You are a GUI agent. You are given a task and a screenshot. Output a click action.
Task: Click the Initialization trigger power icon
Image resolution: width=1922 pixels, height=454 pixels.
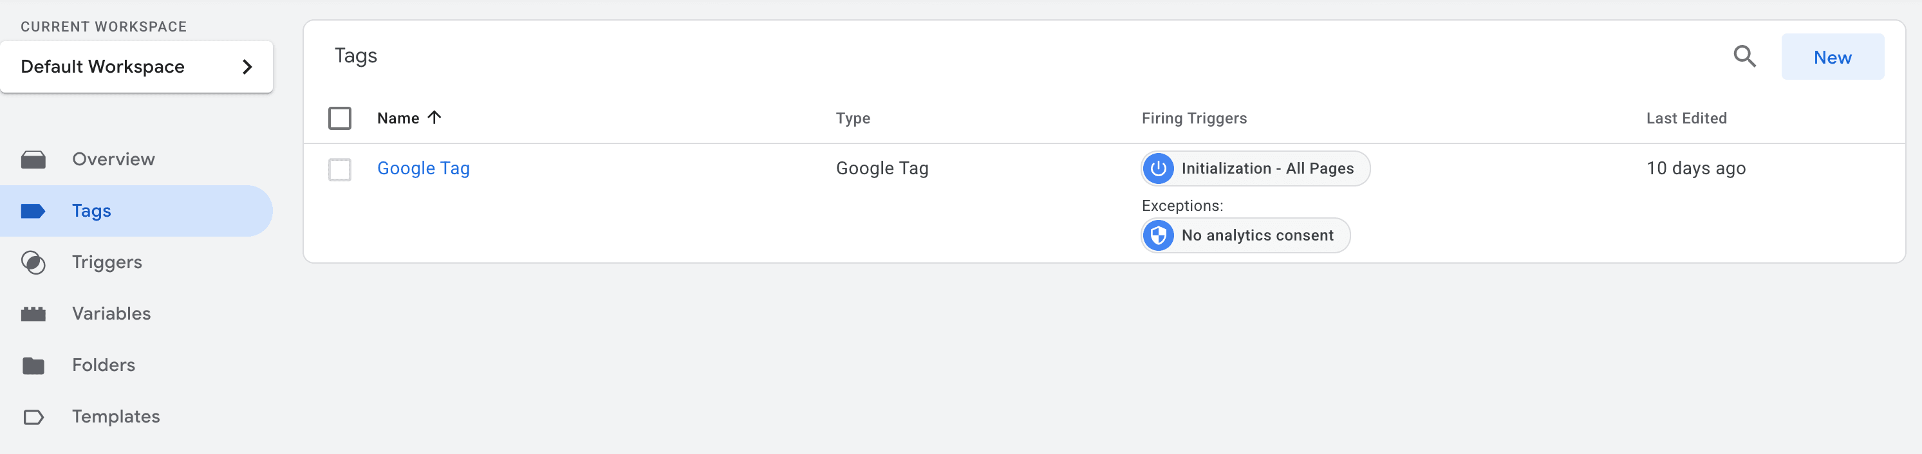pyautogui.click(x=1158, y=168)
